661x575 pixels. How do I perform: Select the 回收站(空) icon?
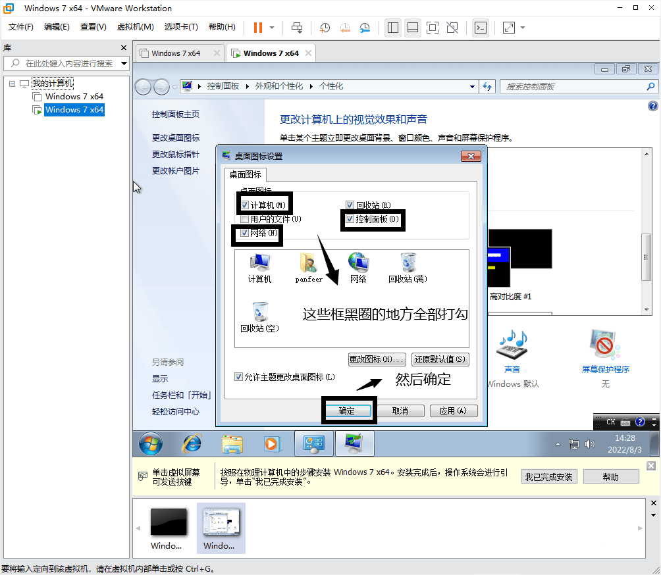[259, 318]
